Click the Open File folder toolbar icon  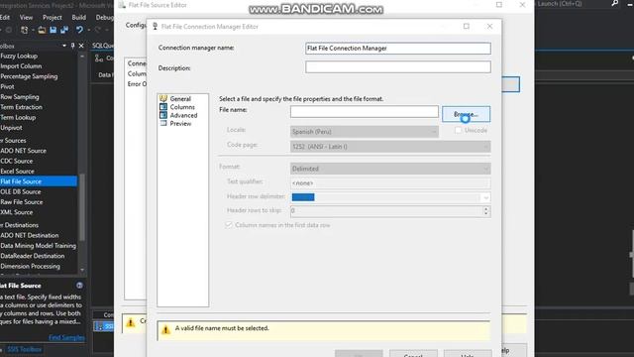tap(42, 30)
